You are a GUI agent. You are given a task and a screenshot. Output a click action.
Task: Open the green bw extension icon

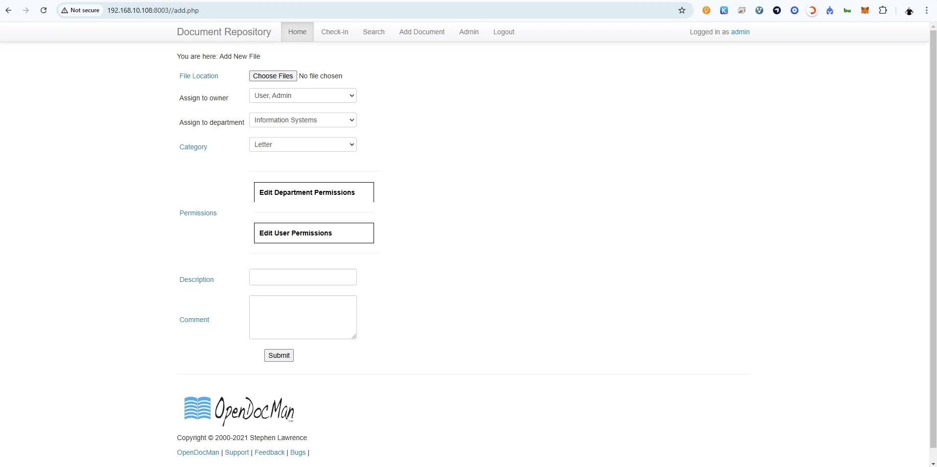click(x=847, y=10)
